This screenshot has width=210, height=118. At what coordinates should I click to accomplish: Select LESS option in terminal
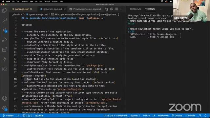(133, 37)
